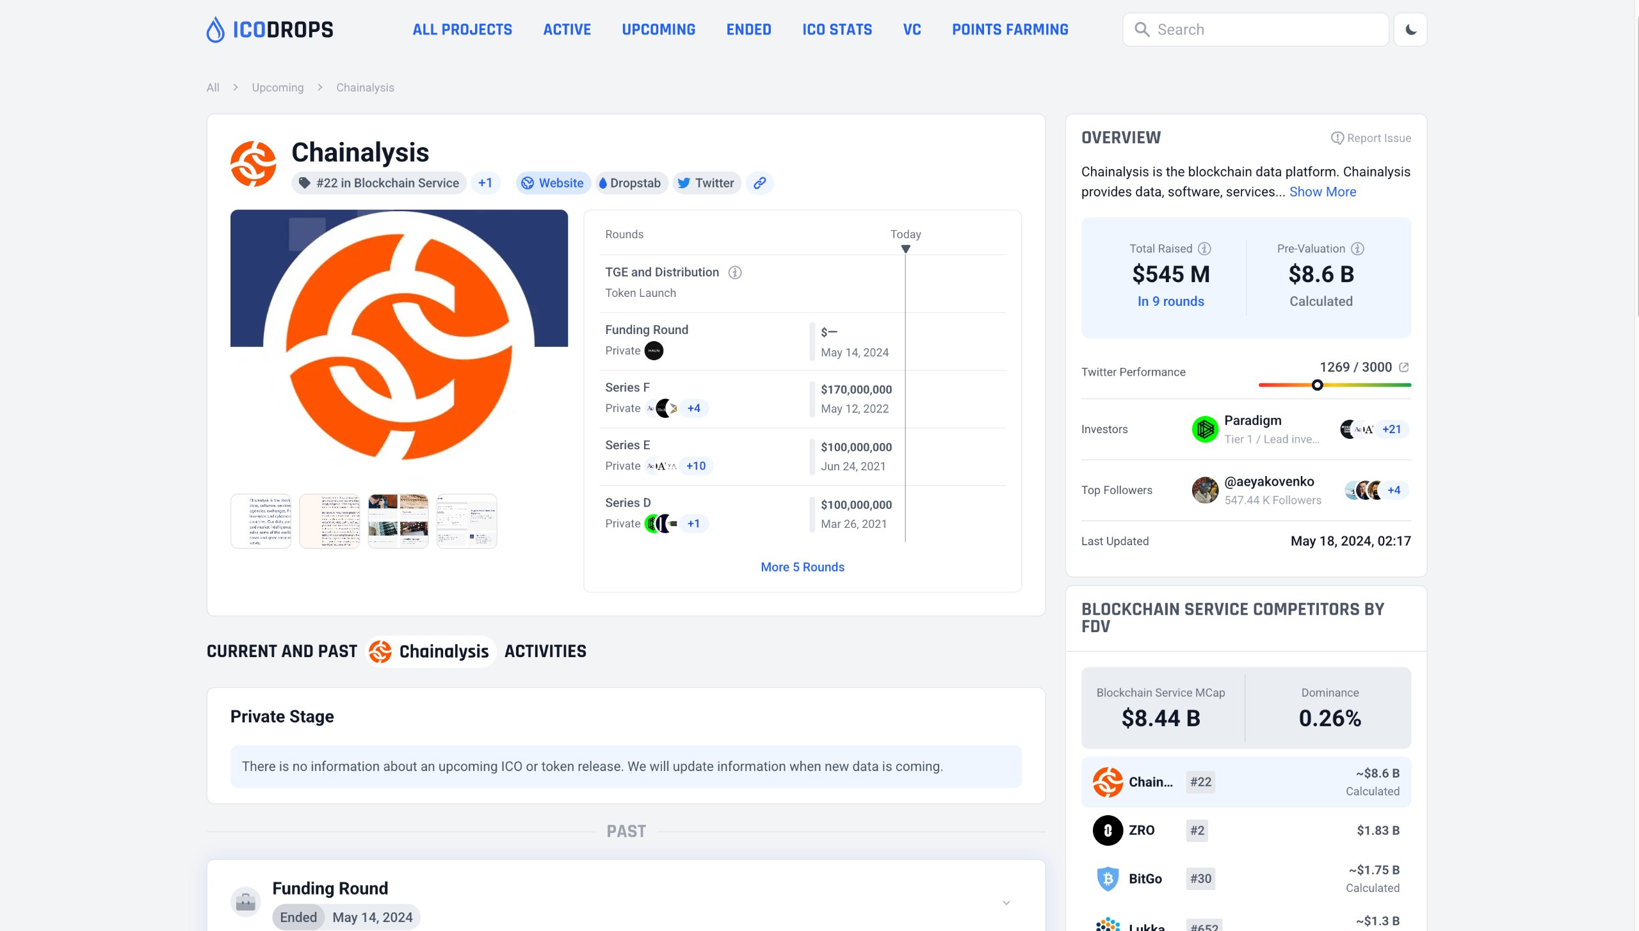This screenshot has height=931, width=1639.
Task: Click Paradigm investor name
Action: tap(1253, 420)
